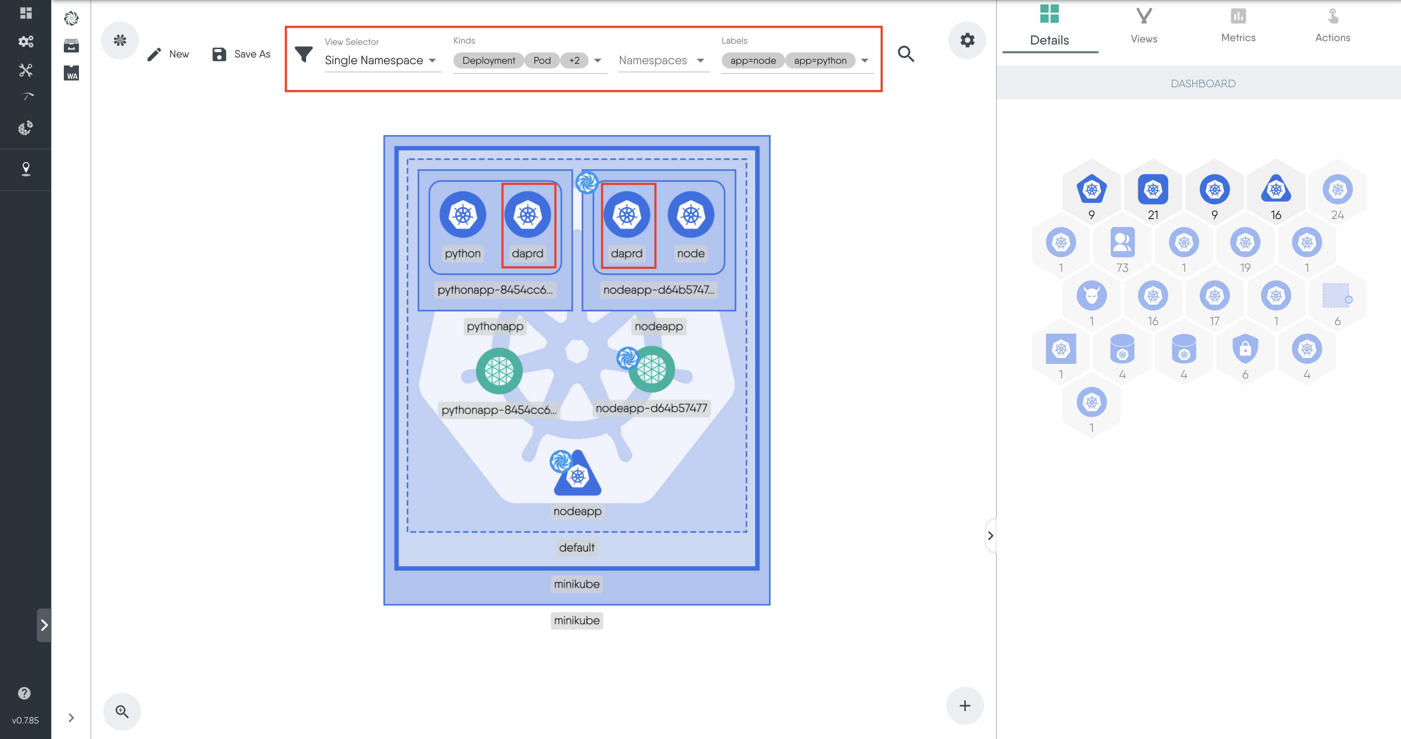Click the New button
The width and height of the screenshot is (1401, 739).
[168, 54]
